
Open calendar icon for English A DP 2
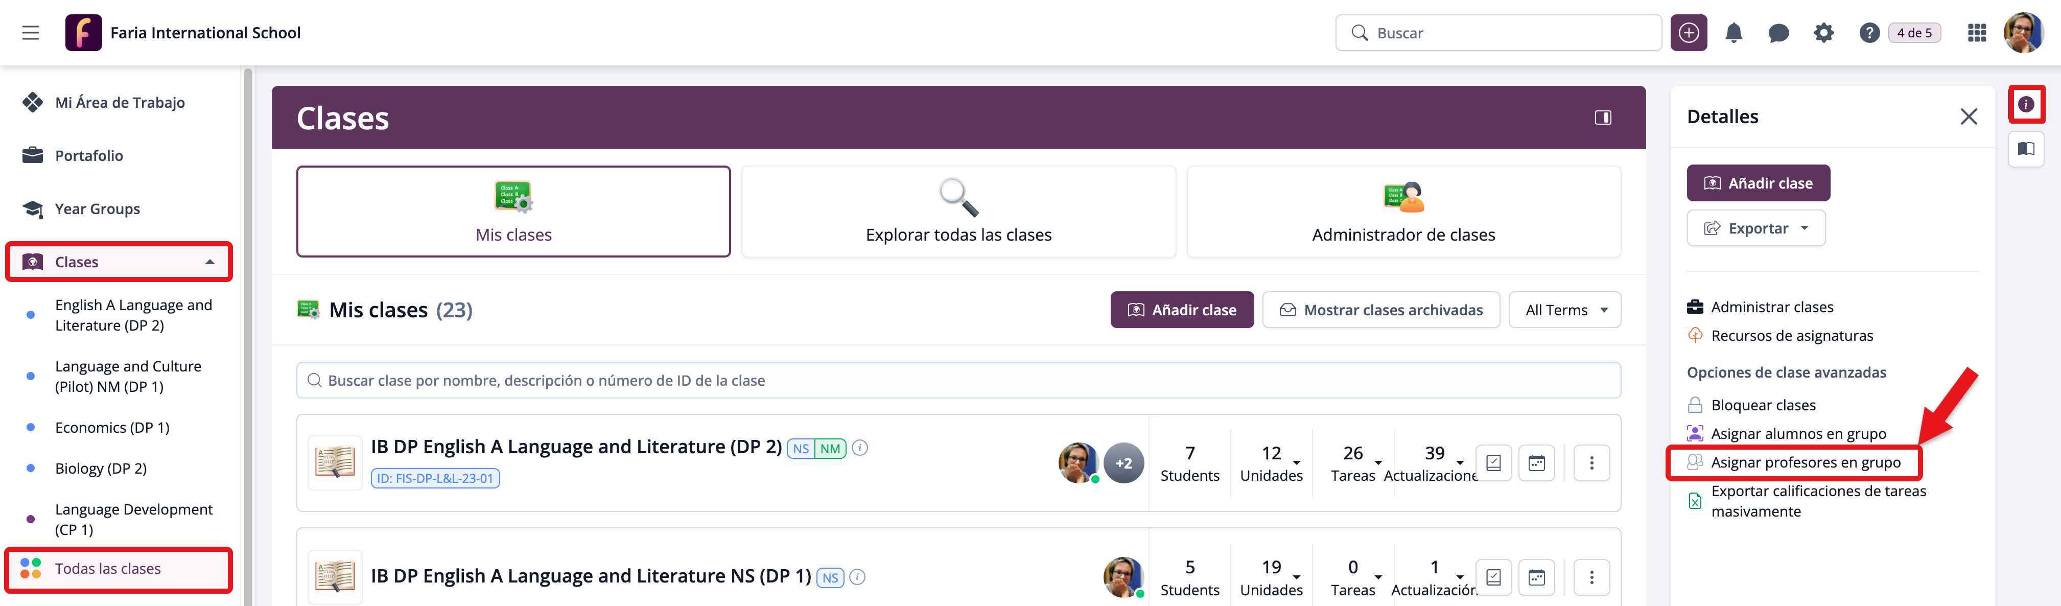1536,463
